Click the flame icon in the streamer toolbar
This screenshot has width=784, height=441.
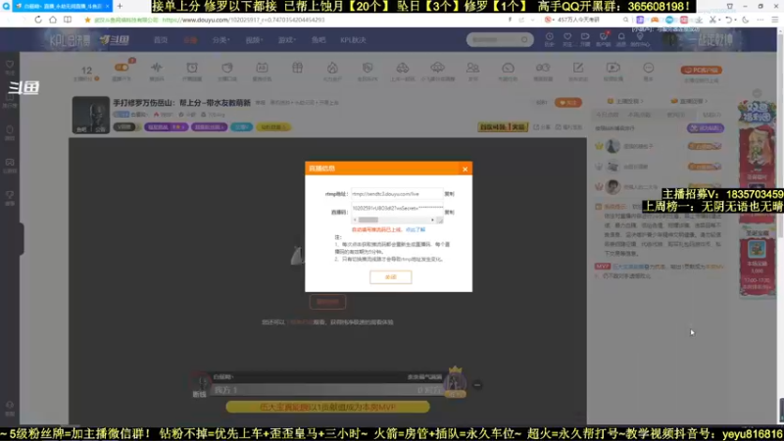332,68
